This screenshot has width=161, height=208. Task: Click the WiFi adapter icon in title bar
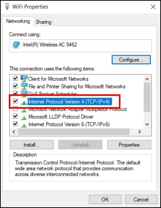[x=7, y=6]
